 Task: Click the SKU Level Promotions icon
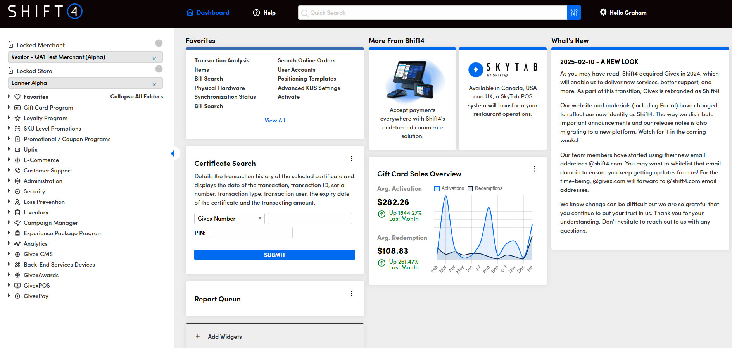[x=17, y=129]
